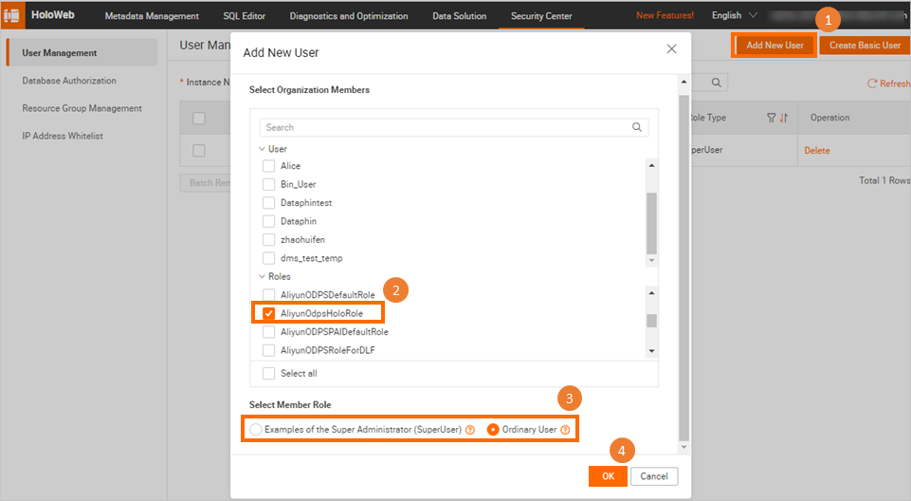Click the Search organization members field
Screen dimensions: 911x501
click(454, 127)
